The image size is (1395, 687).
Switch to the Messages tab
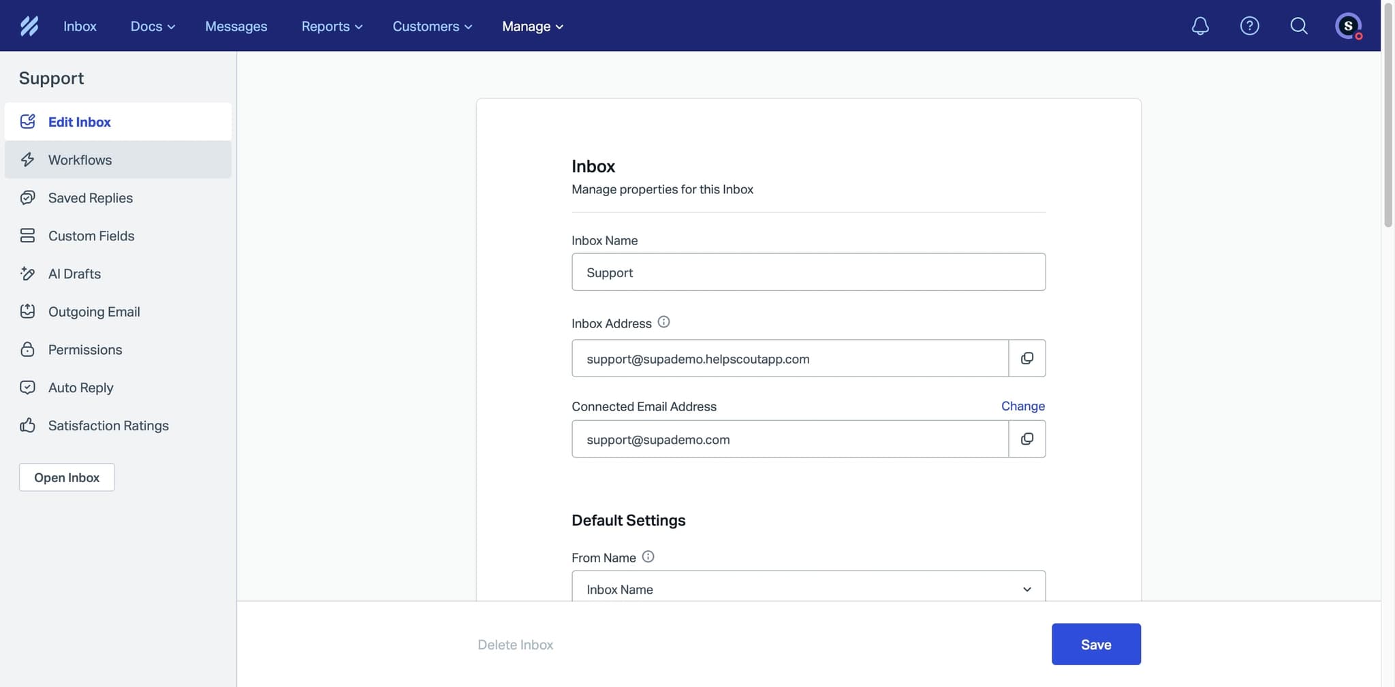(236, 26)
